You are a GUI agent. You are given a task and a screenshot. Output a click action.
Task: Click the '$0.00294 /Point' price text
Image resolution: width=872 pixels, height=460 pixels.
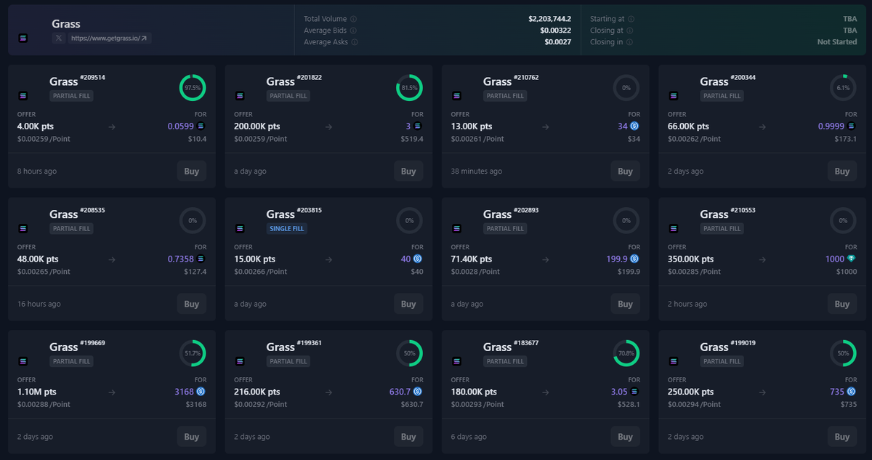point(694,404)
